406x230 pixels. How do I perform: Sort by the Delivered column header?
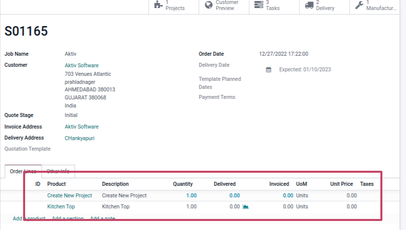[x=225, y=184]
